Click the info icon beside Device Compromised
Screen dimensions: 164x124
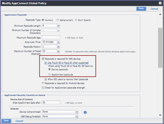[85, 113]
